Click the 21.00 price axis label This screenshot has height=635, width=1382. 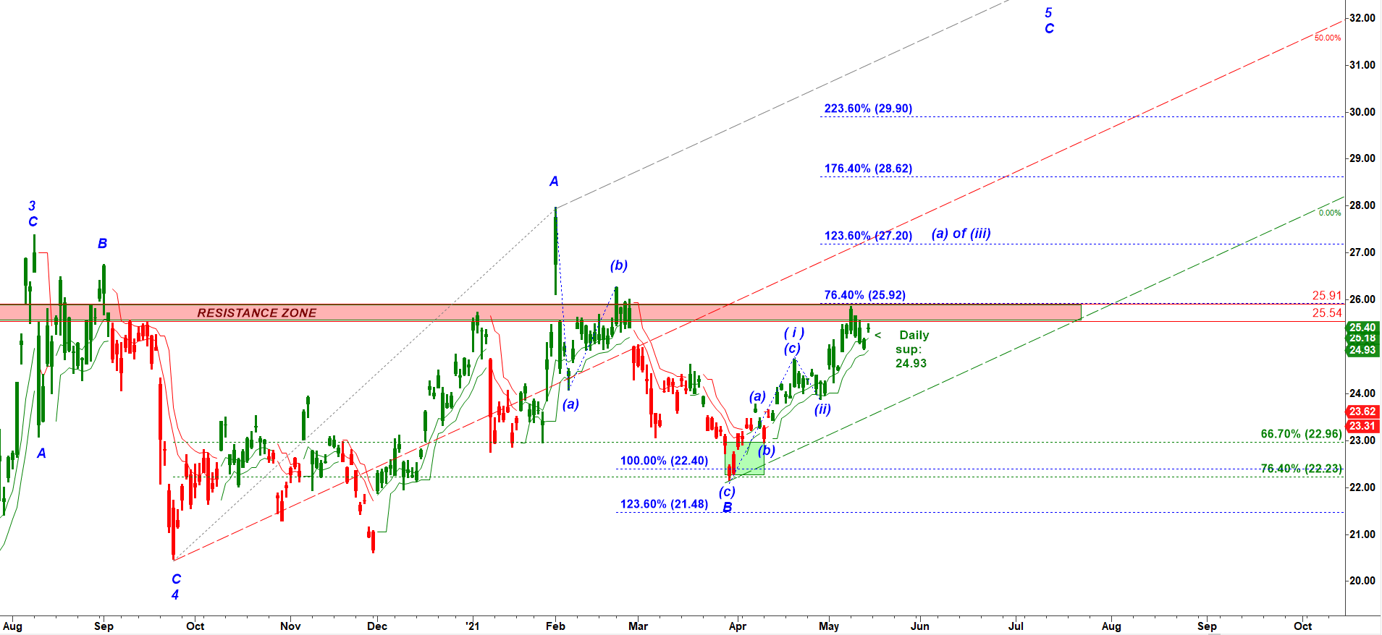(1362, 534)
